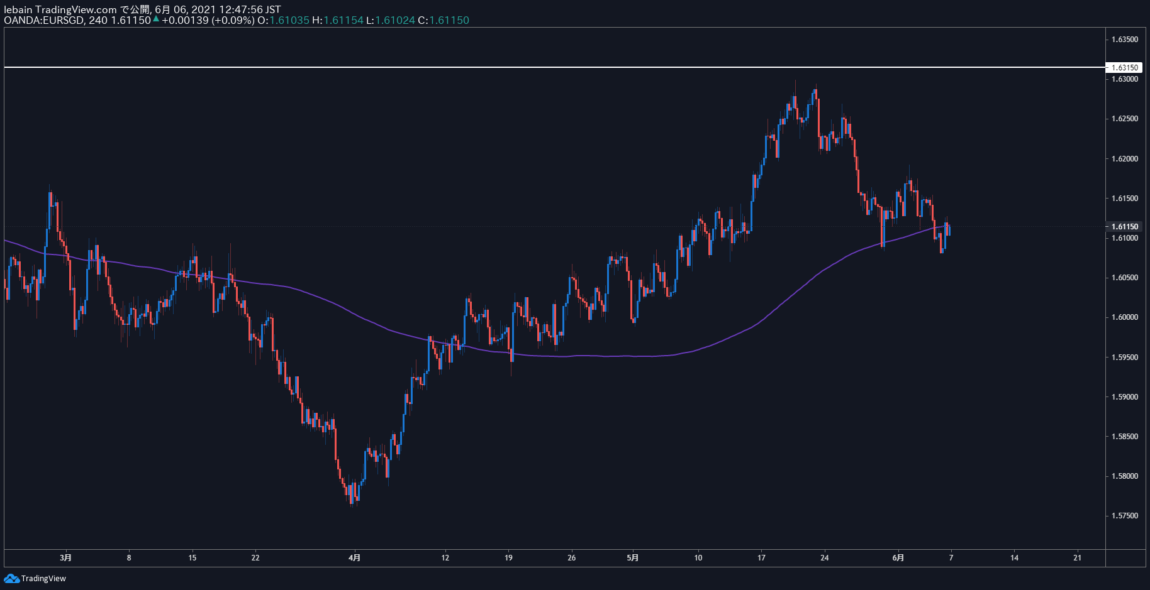Click the 1.63500 price axis label

[x=1124, y=40]
